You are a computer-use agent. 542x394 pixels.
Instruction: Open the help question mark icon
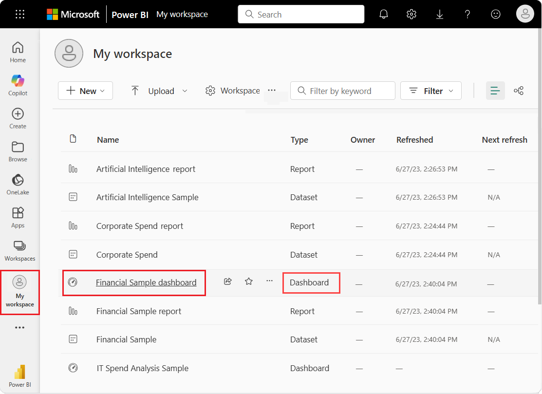[x=467, y=14]
